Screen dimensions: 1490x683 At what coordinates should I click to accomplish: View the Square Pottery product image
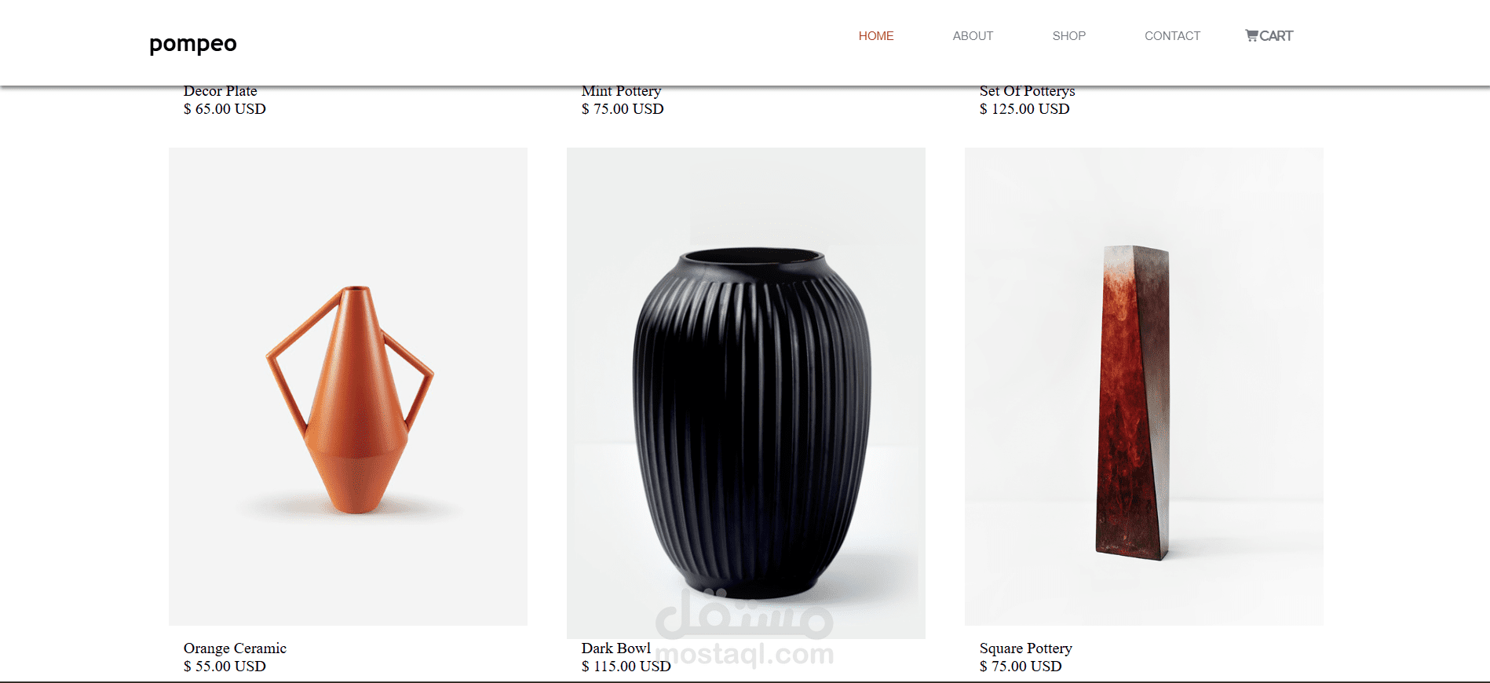tap(1144, 386)
